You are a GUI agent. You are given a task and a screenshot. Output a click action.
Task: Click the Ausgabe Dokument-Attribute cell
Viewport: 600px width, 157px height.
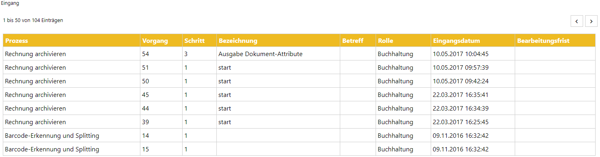point(278,54)
